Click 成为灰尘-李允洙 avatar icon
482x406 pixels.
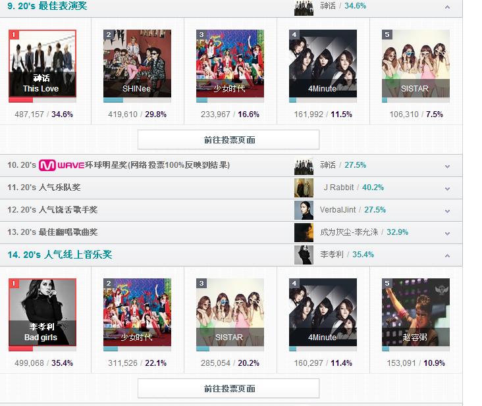point(304,232)
